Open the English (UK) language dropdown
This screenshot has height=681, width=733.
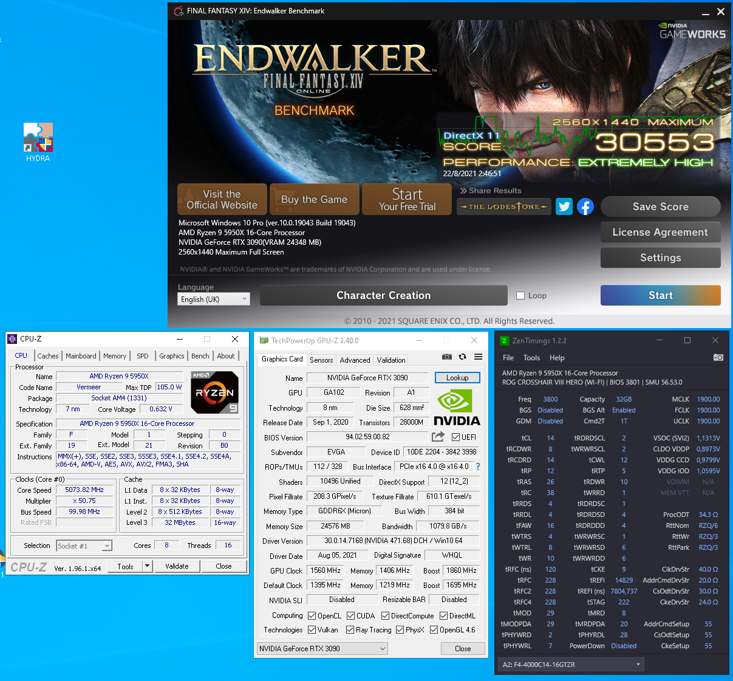pyautogui.click(x=214, y=299)
